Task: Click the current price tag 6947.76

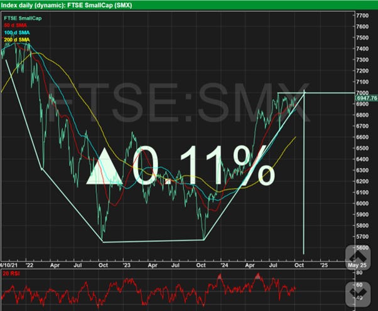Action: coord(367,98)
